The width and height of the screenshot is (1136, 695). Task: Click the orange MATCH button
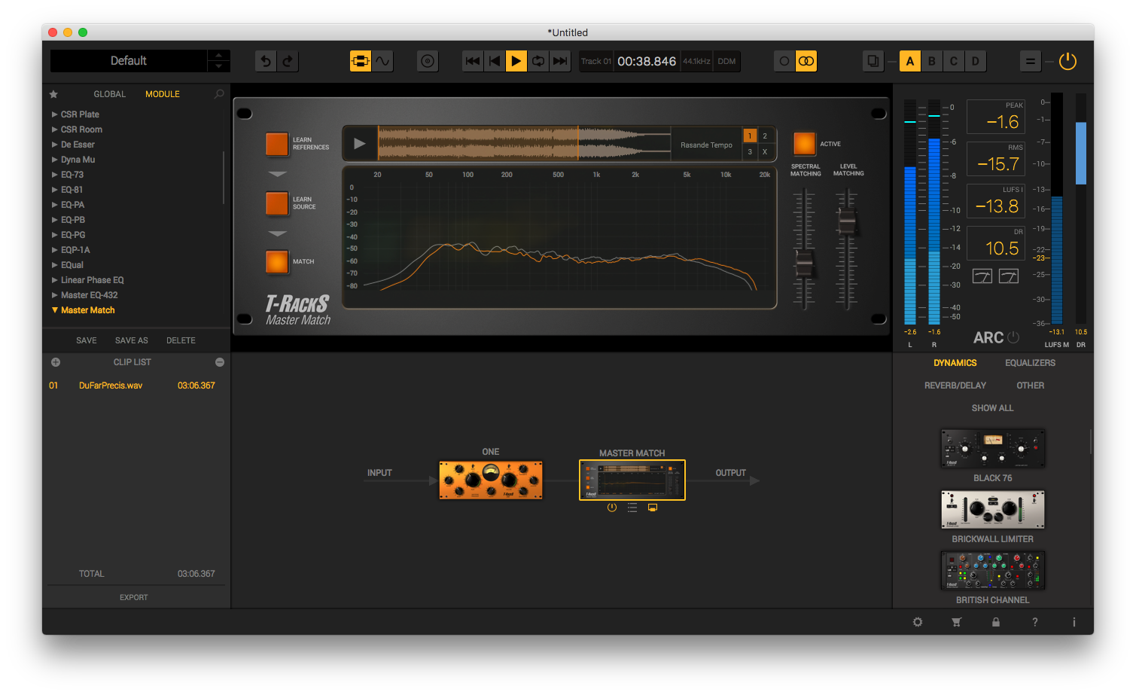click(277, 262)
